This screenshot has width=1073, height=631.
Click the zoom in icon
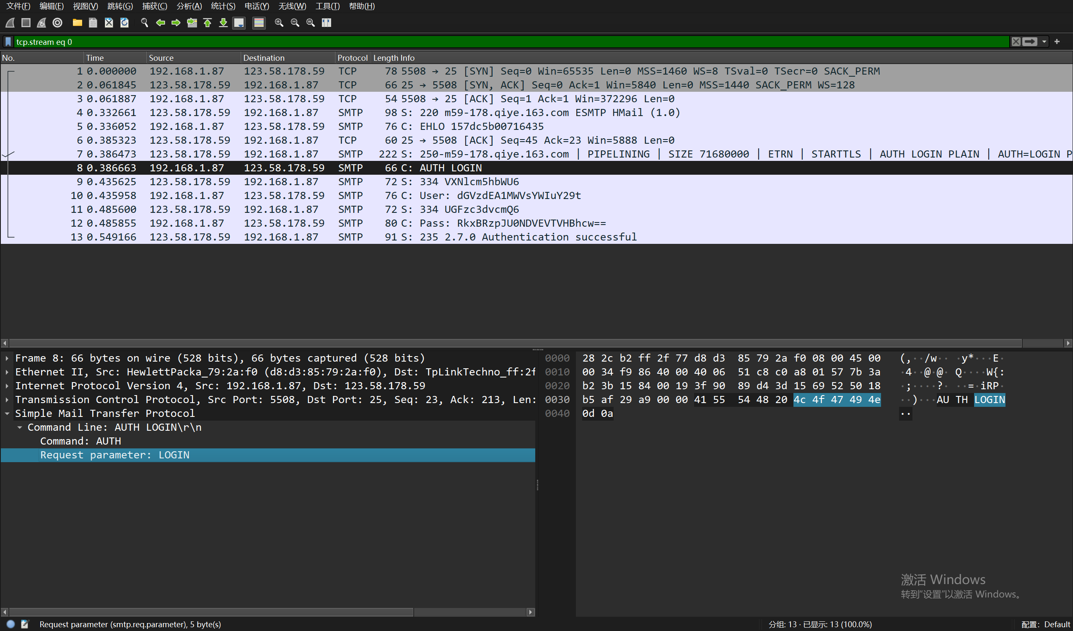tap(279, 23)
